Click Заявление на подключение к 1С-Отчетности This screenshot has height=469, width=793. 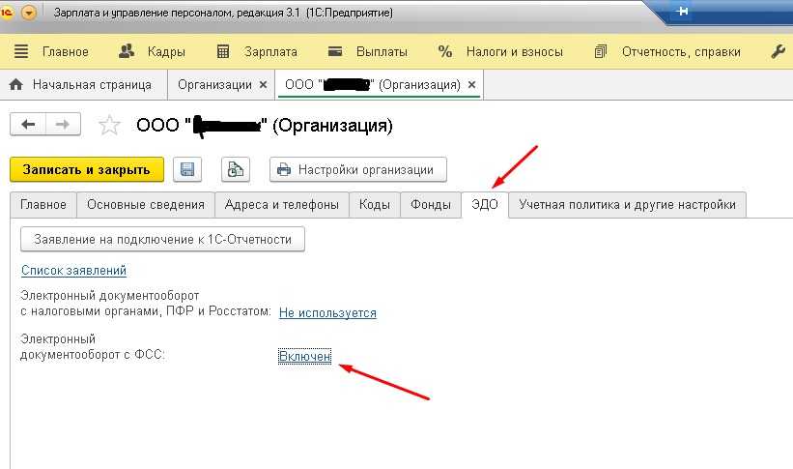point(162,239)
